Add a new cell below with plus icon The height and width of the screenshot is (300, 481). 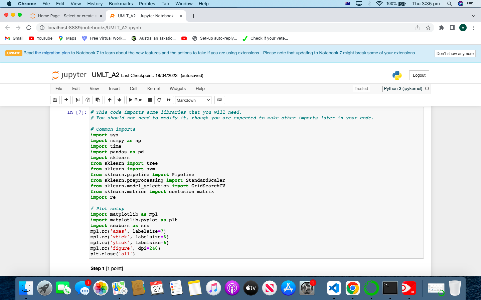(x=66, y=100)
